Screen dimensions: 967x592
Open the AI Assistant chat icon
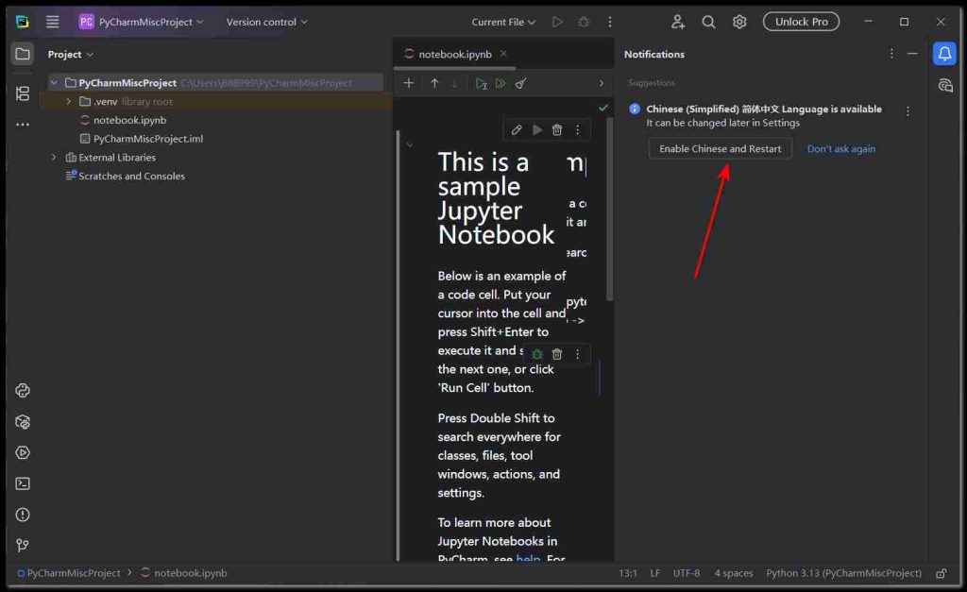(x=944, y=86)
